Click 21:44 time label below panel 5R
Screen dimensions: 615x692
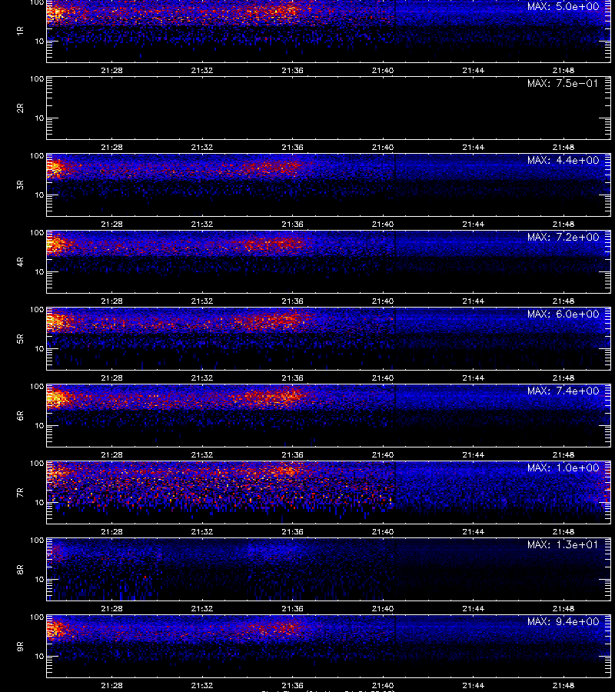click(473, 378)
